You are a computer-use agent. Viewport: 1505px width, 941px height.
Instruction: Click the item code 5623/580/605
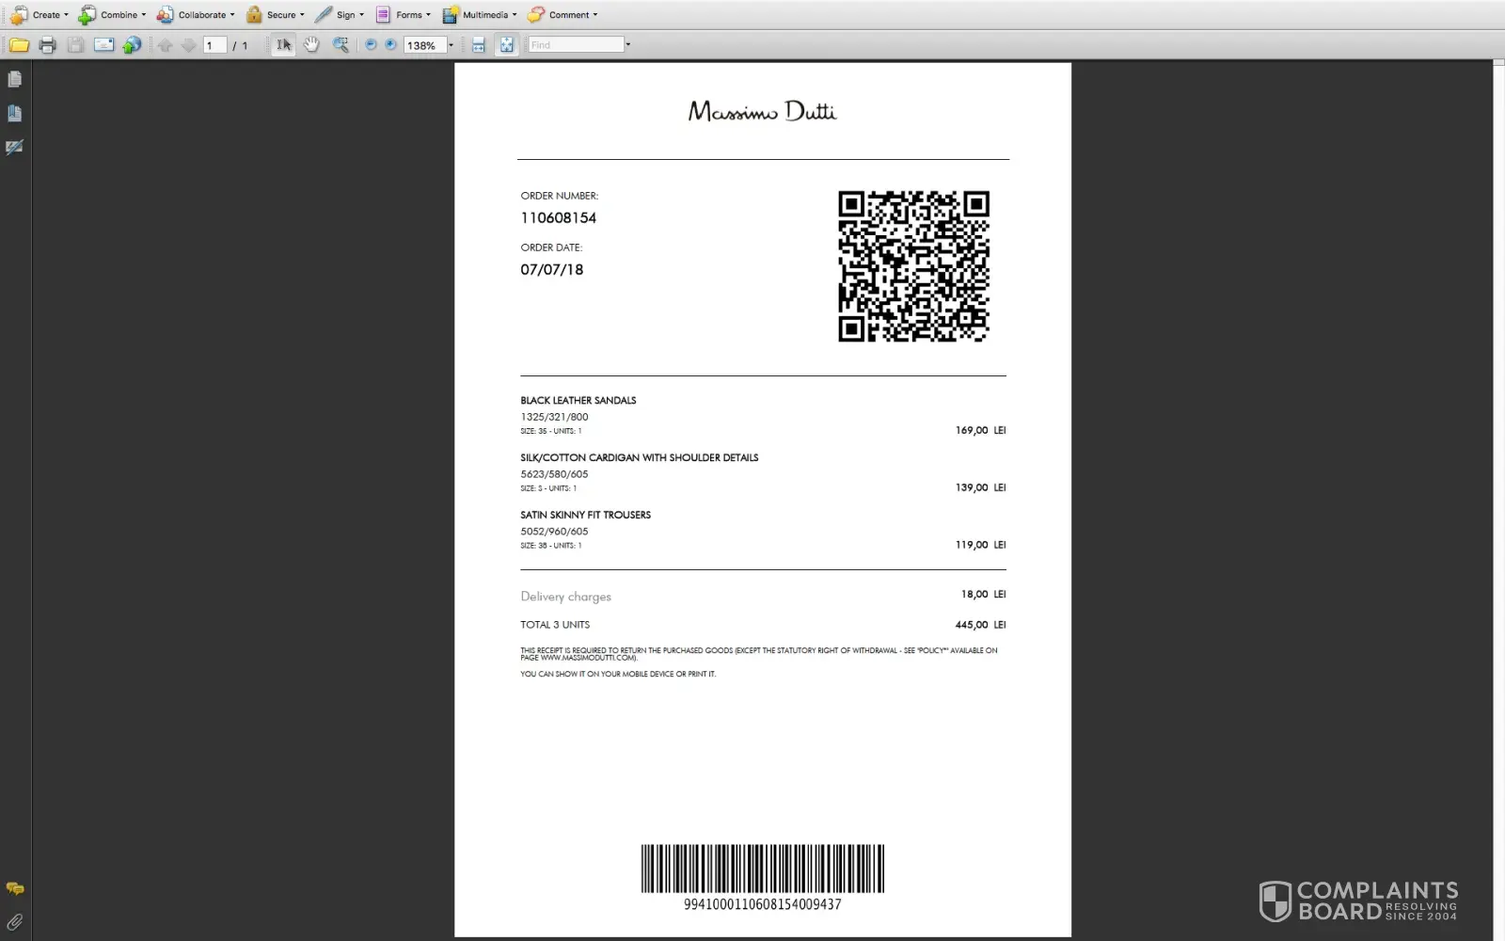[x=554, y=474]
